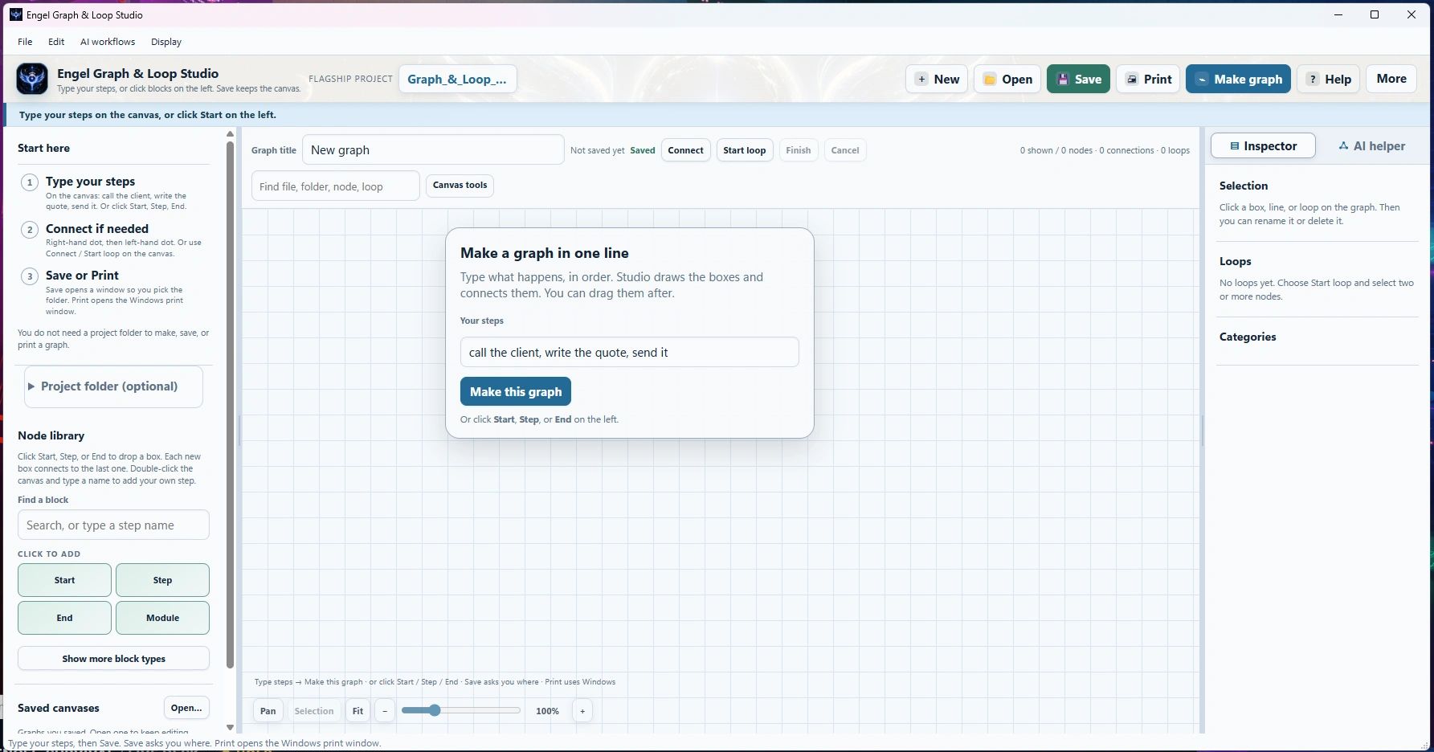Adjust the canvas zoom slider
The image size is (1434, 752).
click(461, 710)
